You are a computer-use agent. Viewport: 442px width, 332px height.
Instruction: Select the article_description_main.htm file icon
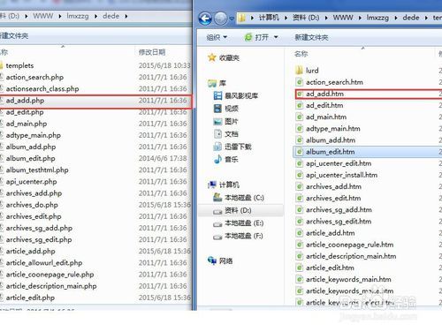pos(300,256)
